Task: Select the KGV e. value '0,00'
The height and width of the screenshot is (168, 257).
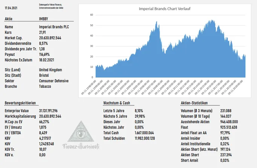Action: 42,155
